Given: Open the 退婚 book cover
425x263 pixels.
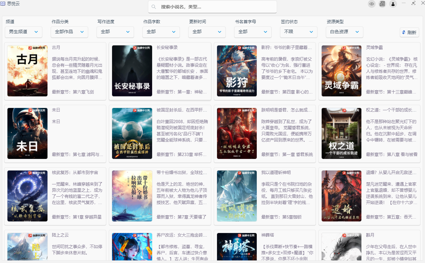Looking at the screenshot, I should pyautogui.click(x=341, y=196).
